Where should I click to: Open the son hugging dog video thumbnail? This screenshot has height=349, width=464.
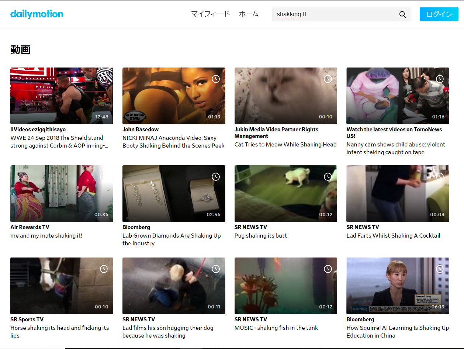coord(174,286)
